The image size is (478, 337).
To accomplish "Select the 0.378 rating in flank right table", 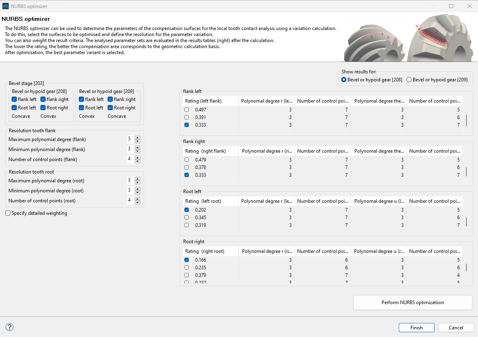I will click(186, 167).
